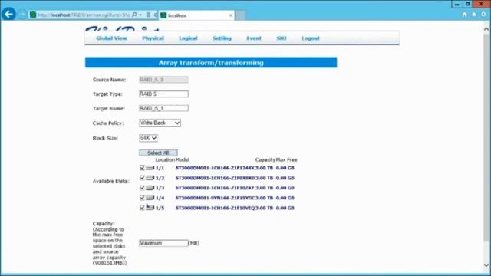Open the Global View menu
This screenshot has width=491, height=276.
(x=111, y=38)
